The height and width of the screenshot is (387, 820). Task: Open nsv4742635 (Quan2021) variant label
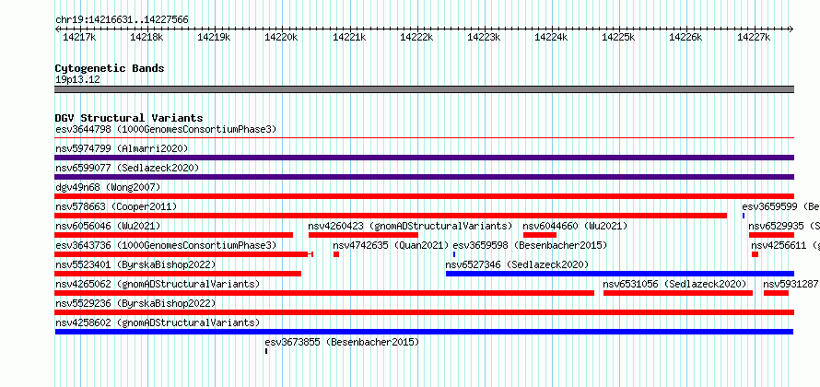click(x=392, y=245)
